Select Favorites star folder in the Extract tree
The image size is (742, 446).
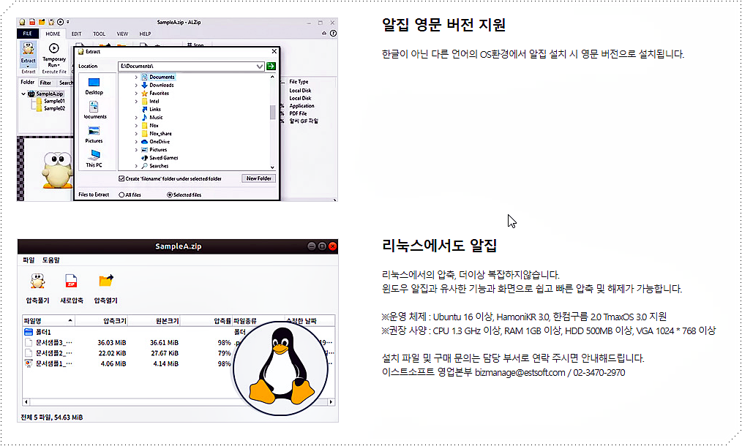pos(154,93)
